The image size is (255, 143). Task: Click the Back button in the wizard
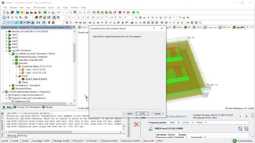129,114
